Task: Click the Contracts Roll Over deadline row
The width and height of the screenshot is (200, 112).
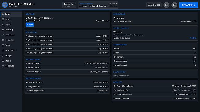Action: (155, 99)
